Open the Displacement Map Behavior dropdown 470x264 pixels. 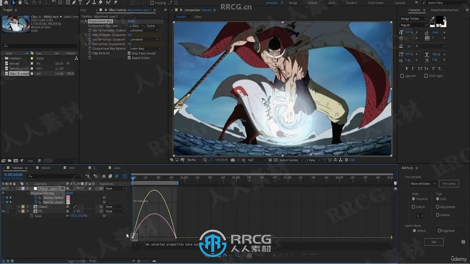pyautogui.click(x=145, y=48)
